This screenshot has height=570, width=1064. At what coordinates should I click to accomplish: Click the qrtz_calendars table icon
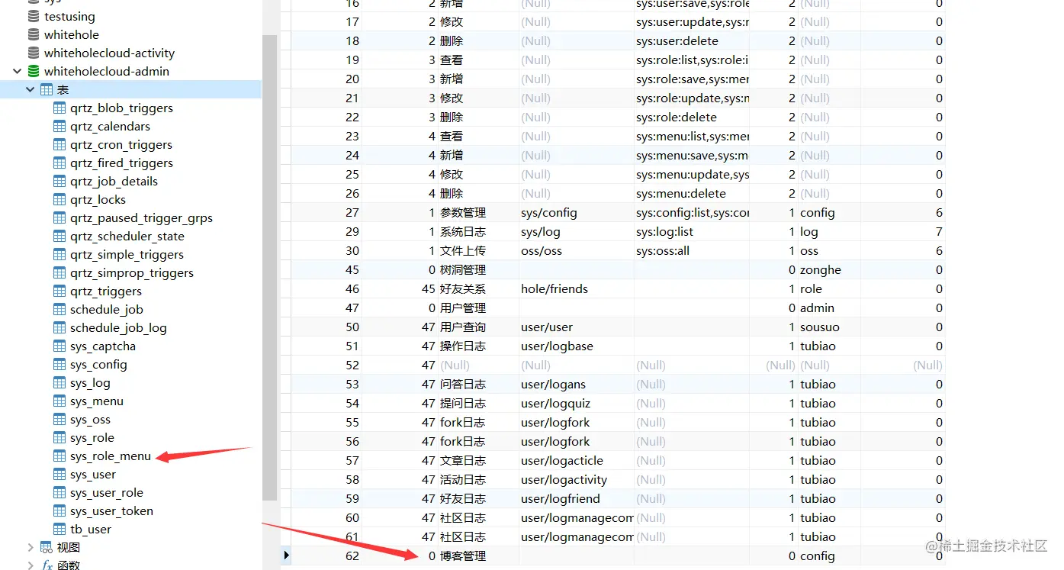[x=59, y=127]
